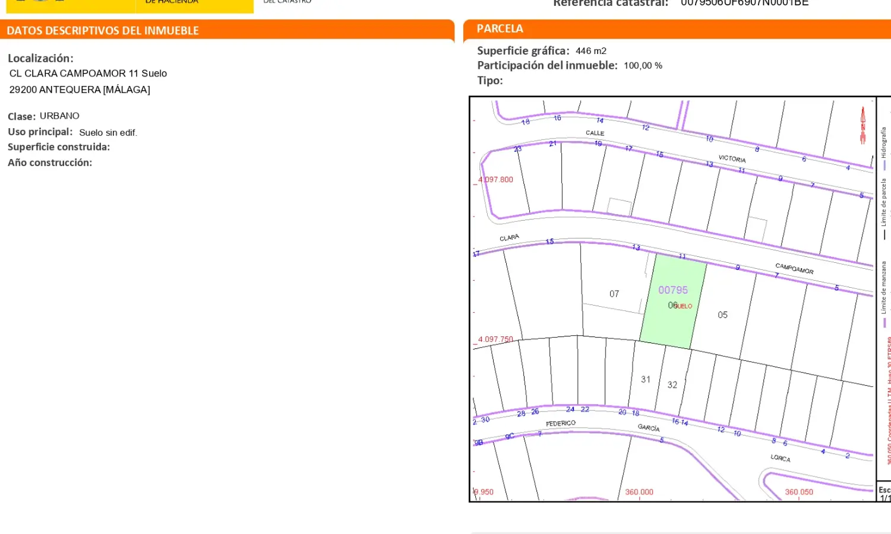The width and height of the screenshot is (891, 534).
Task: Click the "VICTORIA" street label on the map
Action: [x=732, y=159]
